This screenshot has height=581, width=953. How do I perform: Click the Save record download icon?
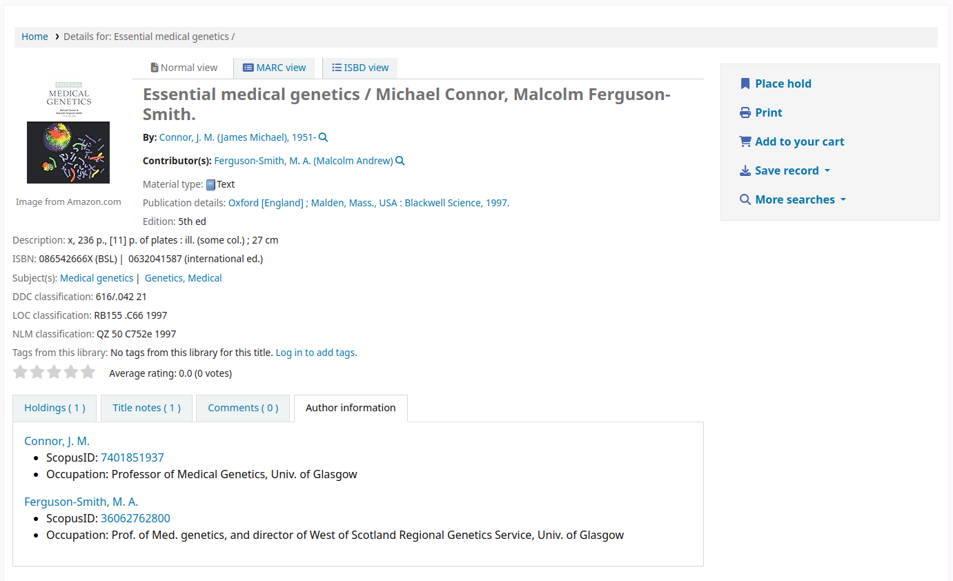[x=745, y=170]
